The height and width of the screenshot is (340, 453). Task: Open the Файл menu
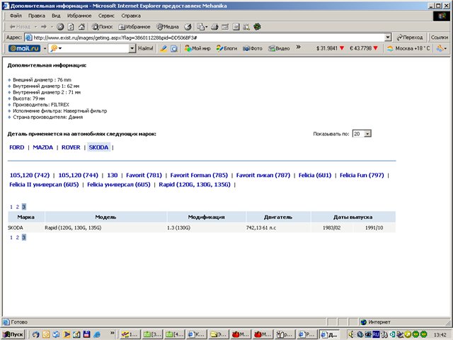16,16
